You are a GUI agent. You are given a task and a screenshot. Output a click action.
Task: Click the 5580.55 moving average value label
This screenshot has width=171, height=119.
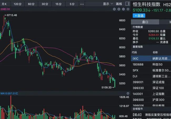[5, 9]
